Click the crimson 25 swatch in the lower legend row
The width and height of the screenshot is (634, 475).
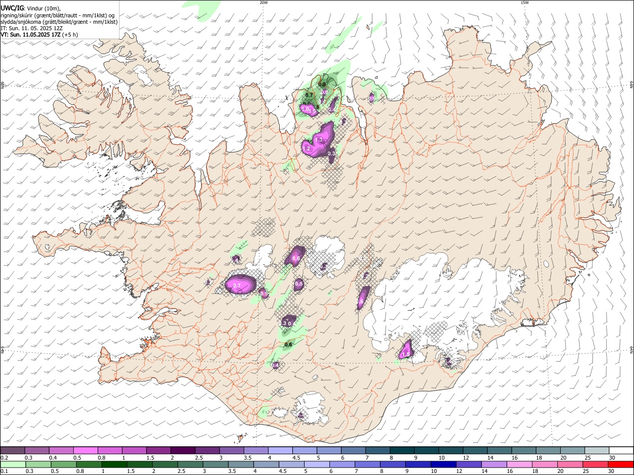(x=596, y=464)
